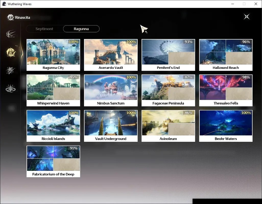Click the 100% badge on Nimbus Sanctum

click(x=131, y=77)
